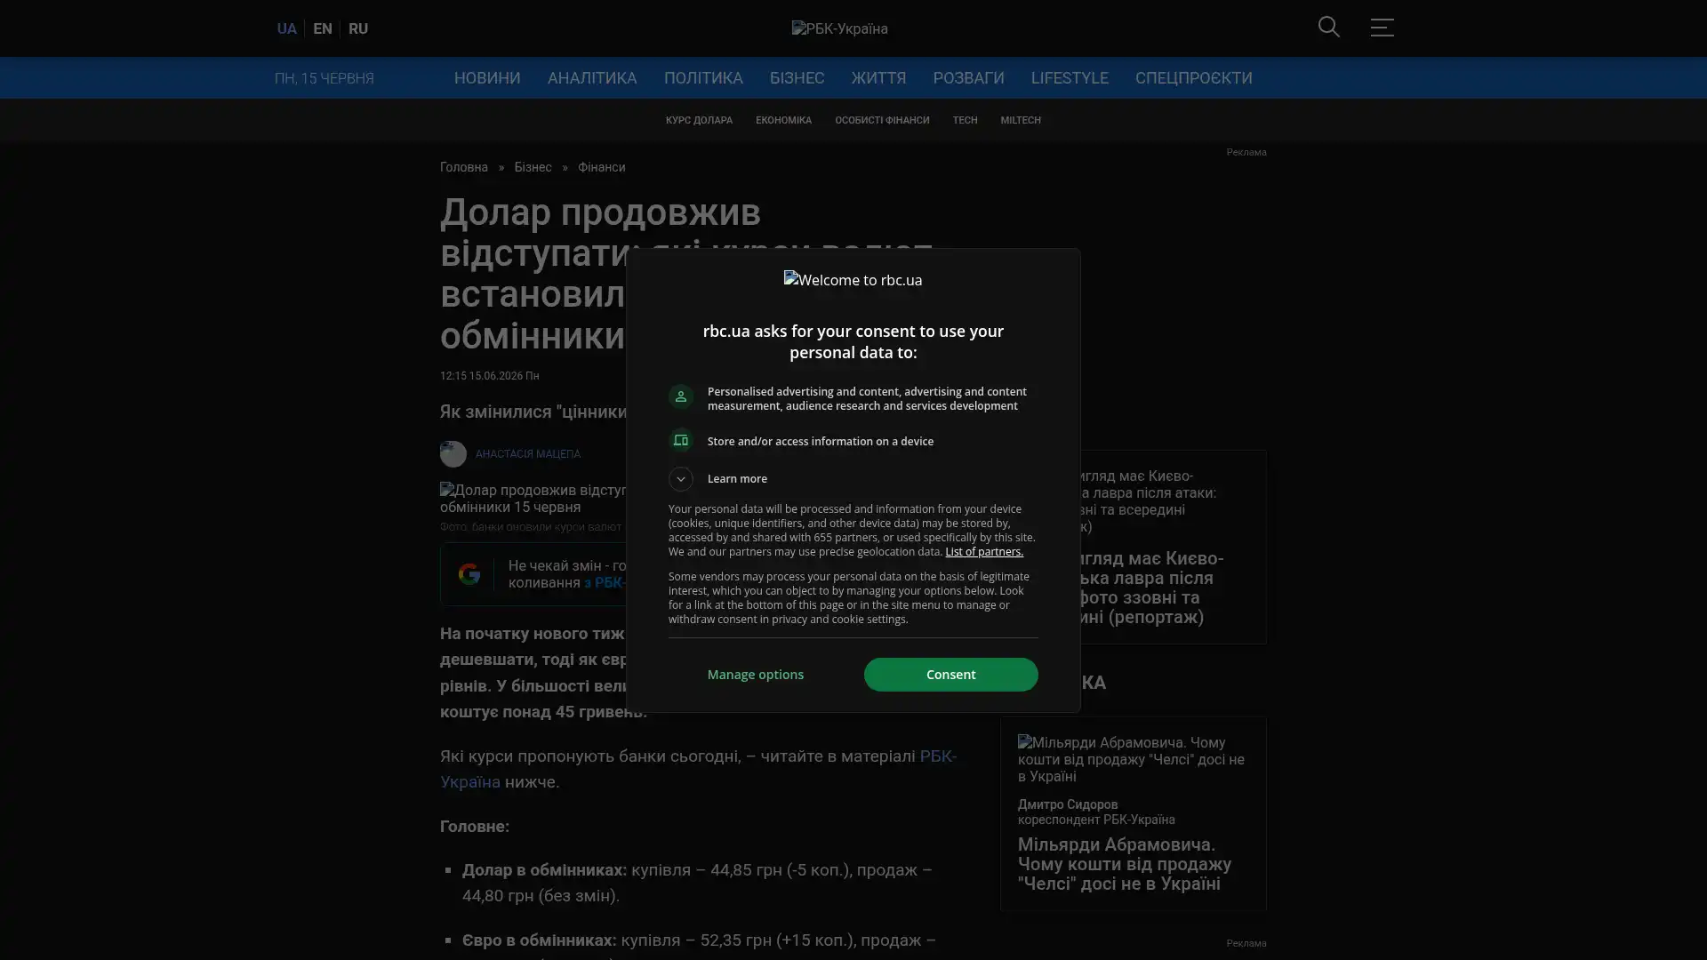The height and width of the screenshot is (960, 1707).
Task: Switch language to EN
Action: click(x=323, y=28)
